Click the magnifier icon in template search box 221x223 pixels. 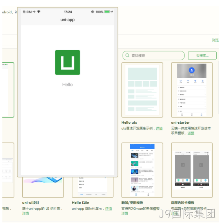pyautogui.click(x=127, y=55)
